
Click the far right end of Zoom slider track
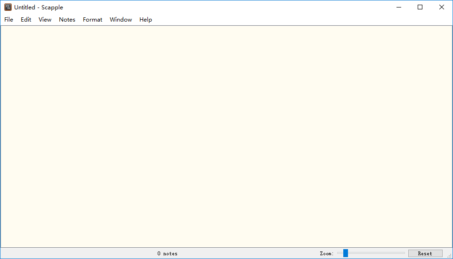click(x=404, y=253)
